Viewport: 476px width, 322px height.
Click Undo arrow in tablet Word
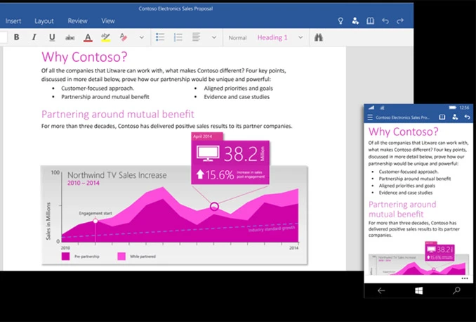[385, 21]
